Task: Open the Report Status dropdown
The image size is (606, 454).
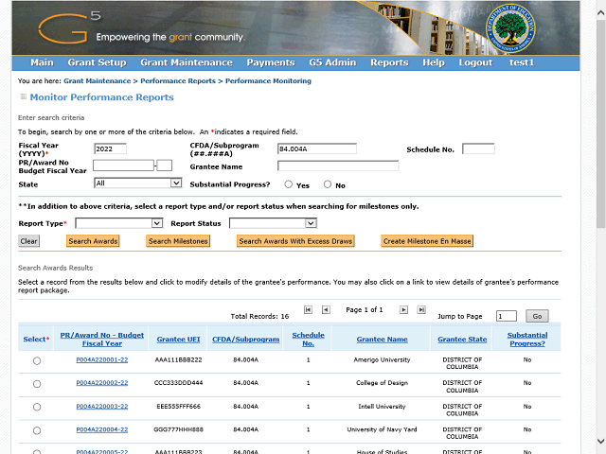Action: click(x=273, y=223)
